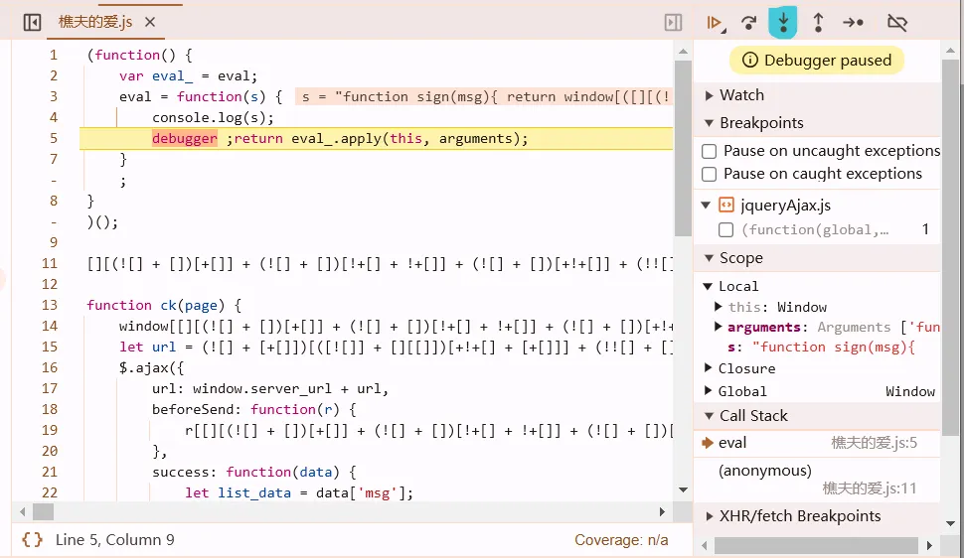Viewport: 964px width, 558px height.
Task: Click the 's: "function sign(msg){' scope variable
Action: click(821, 348)
